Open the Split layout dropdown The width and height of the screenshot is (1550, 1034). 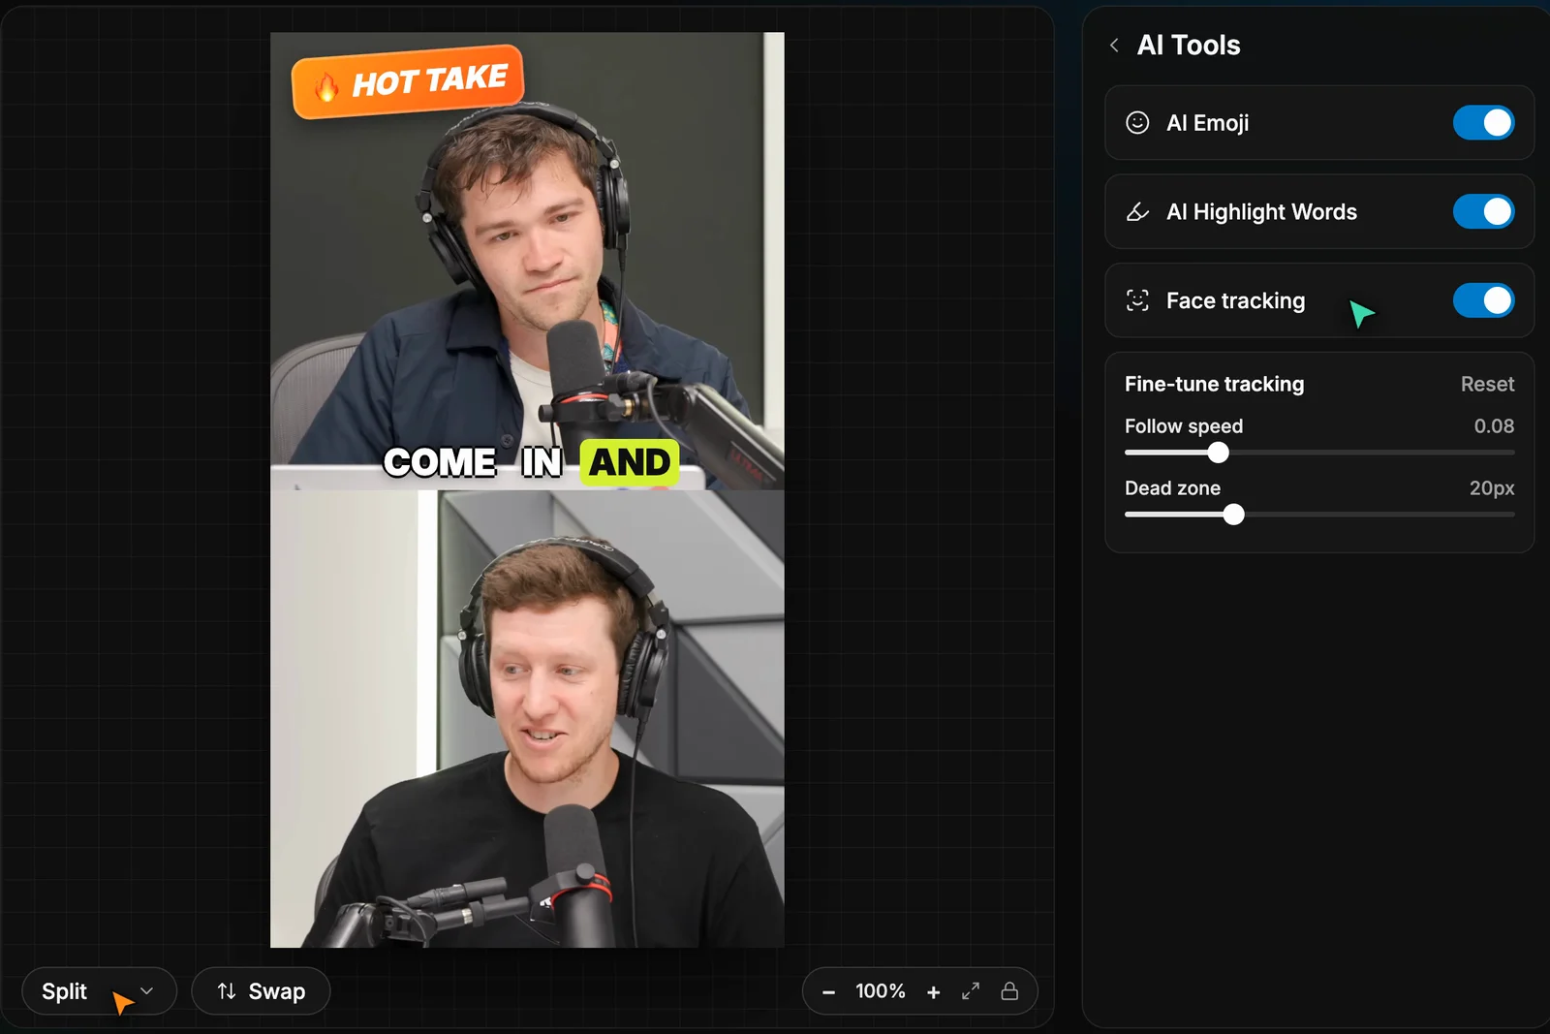[x=99, y=991]
